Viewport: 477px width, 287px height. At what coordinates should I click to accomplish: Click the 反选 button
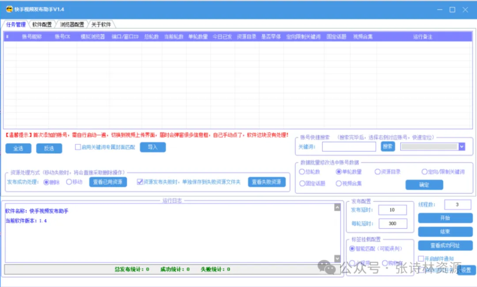click(x=49, y=148)
